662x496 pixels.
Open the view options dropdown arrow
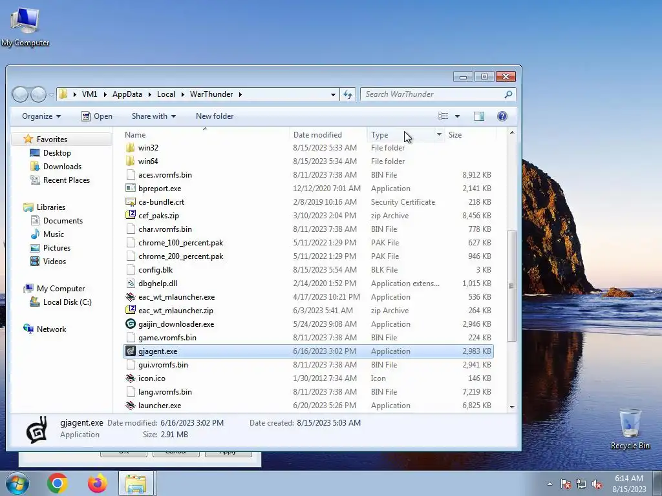(457, 116)
